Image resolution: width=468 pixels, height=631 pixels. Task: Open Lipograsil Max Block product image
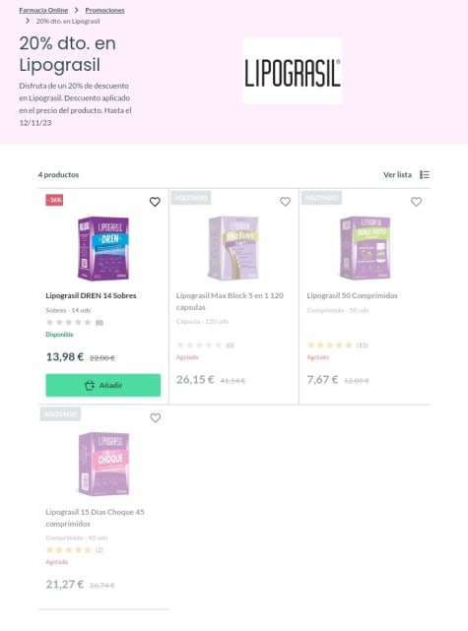pyautogui.click(x=234, y=247)
